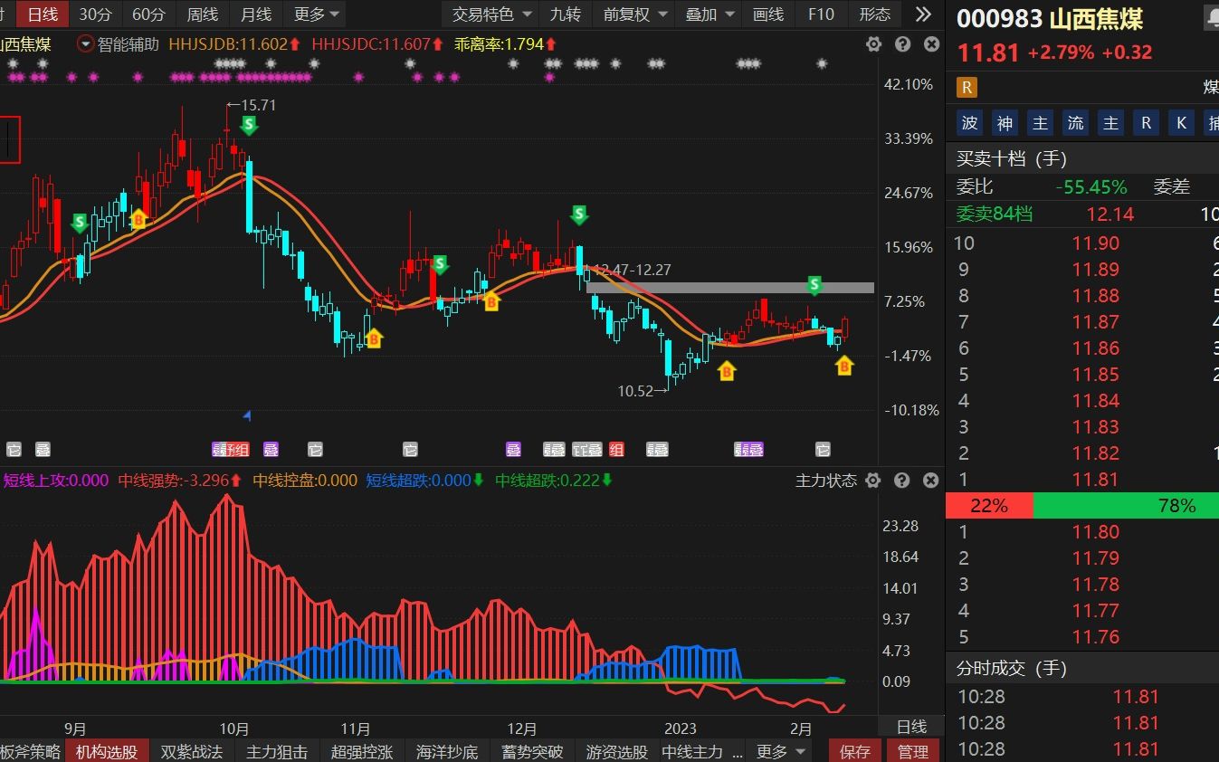Click the 000983 stock code
The image size is (1219, 762).
(999, 18)
